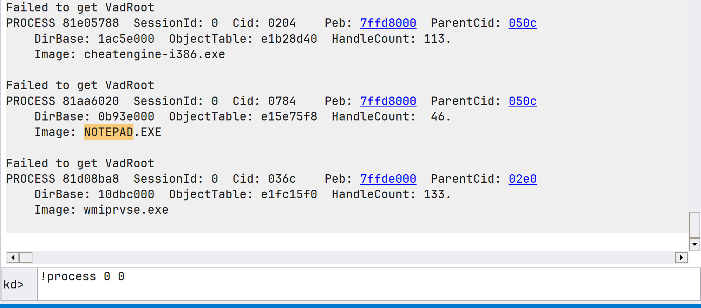The width and height of the screenshot is (701, 308).
Task: Click the horizontal scrollbar thumb
Action: click(26, 257)
